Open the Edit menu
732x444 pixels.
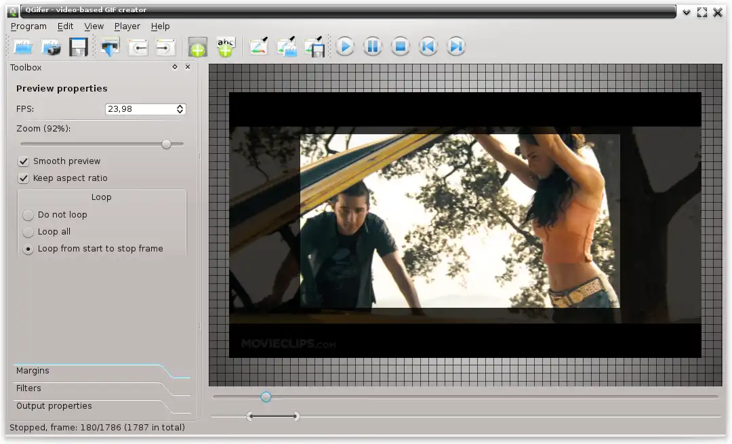(x=65, y=26)
